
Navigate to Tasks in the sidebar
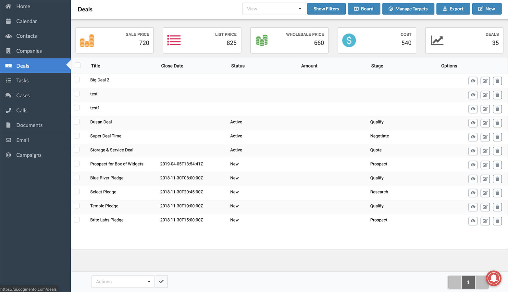[22, 80]
